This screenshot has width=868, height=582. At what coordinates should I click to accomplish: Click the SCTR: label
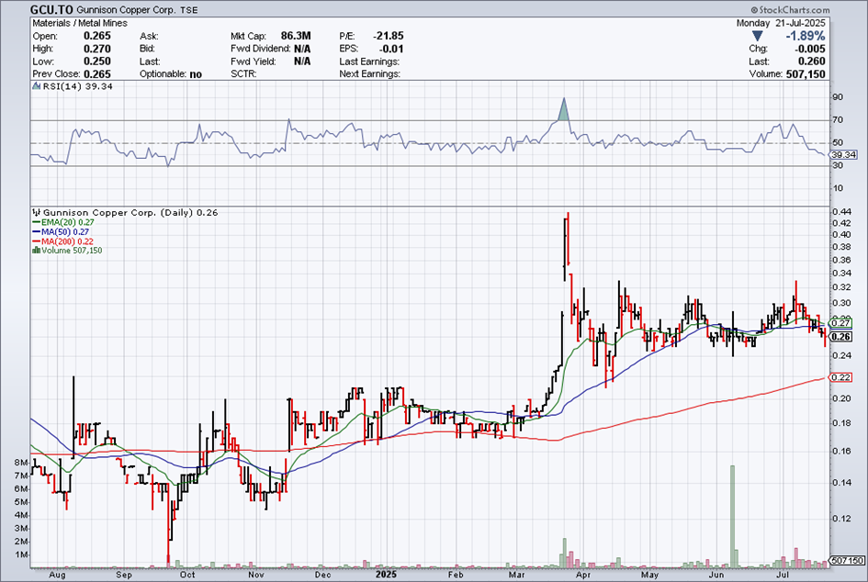[243, 74]
